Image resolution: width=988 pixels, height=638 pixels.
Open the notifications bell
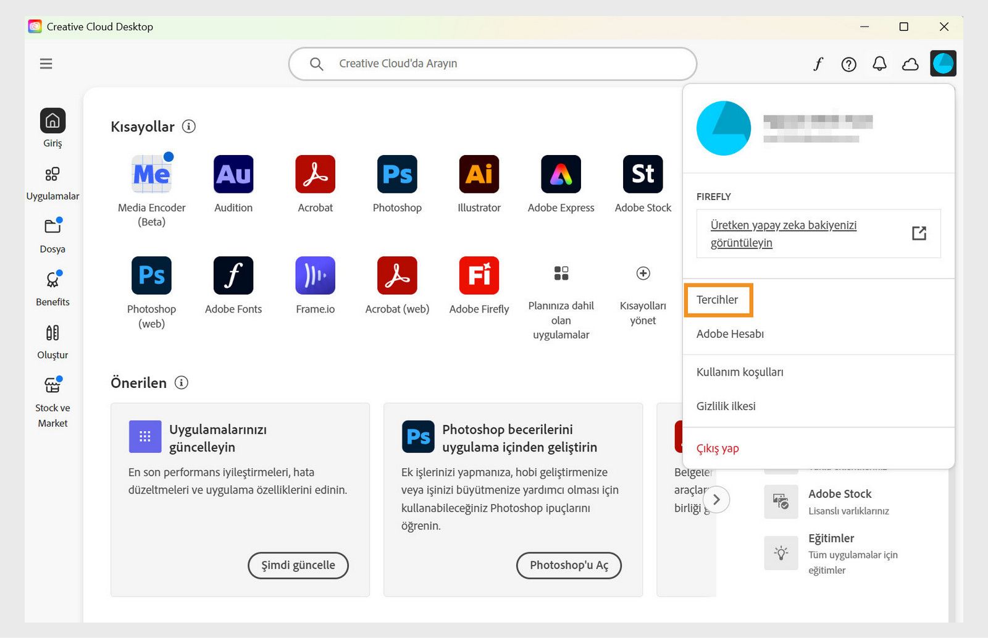[880, 64]
